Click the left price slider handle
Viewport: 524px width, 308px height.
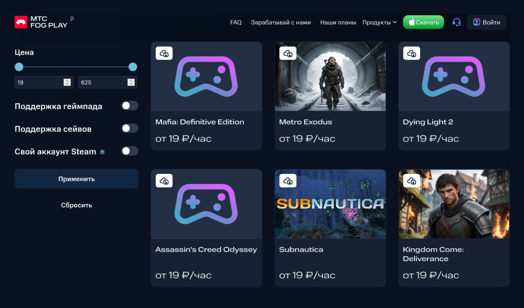tap(19, 67)
